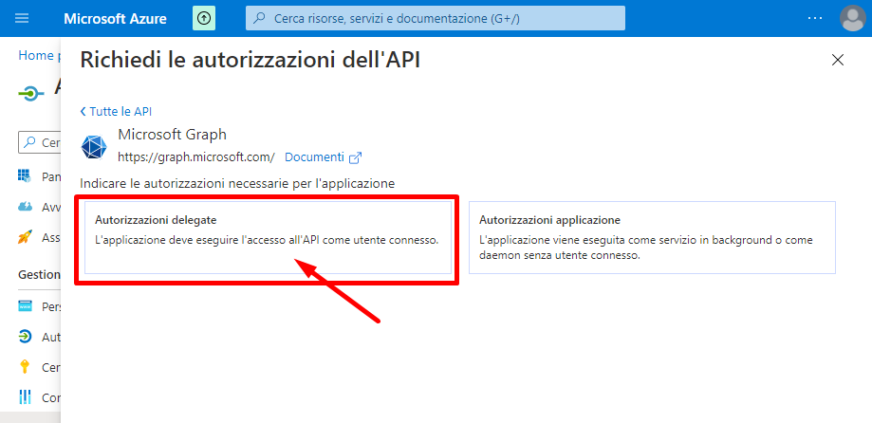
Task: Click the yellow key Certificati icon
Action: (25, 367)
